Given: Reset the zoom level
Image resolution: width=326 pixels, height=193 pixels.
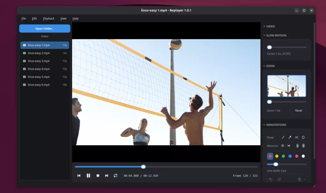Looking at the screenshot, I should click(299, 111).
